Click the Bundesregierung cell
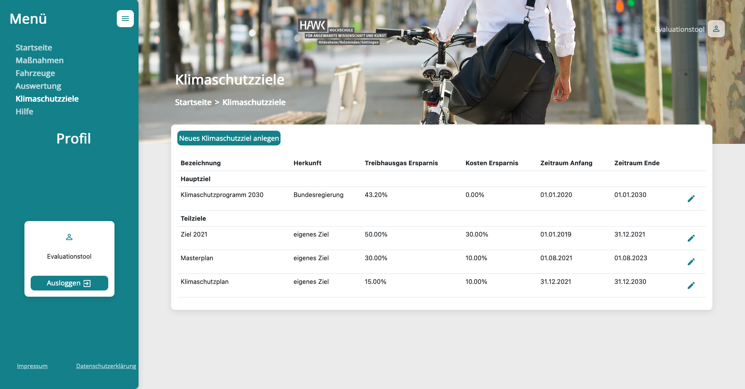745x389 pixels. pos(318,195)
